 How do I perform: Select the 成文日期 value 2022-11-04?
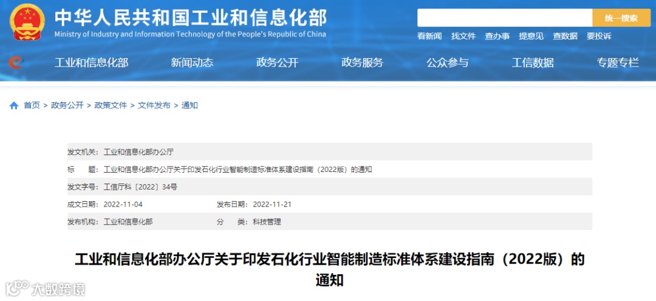click(122, 204)
